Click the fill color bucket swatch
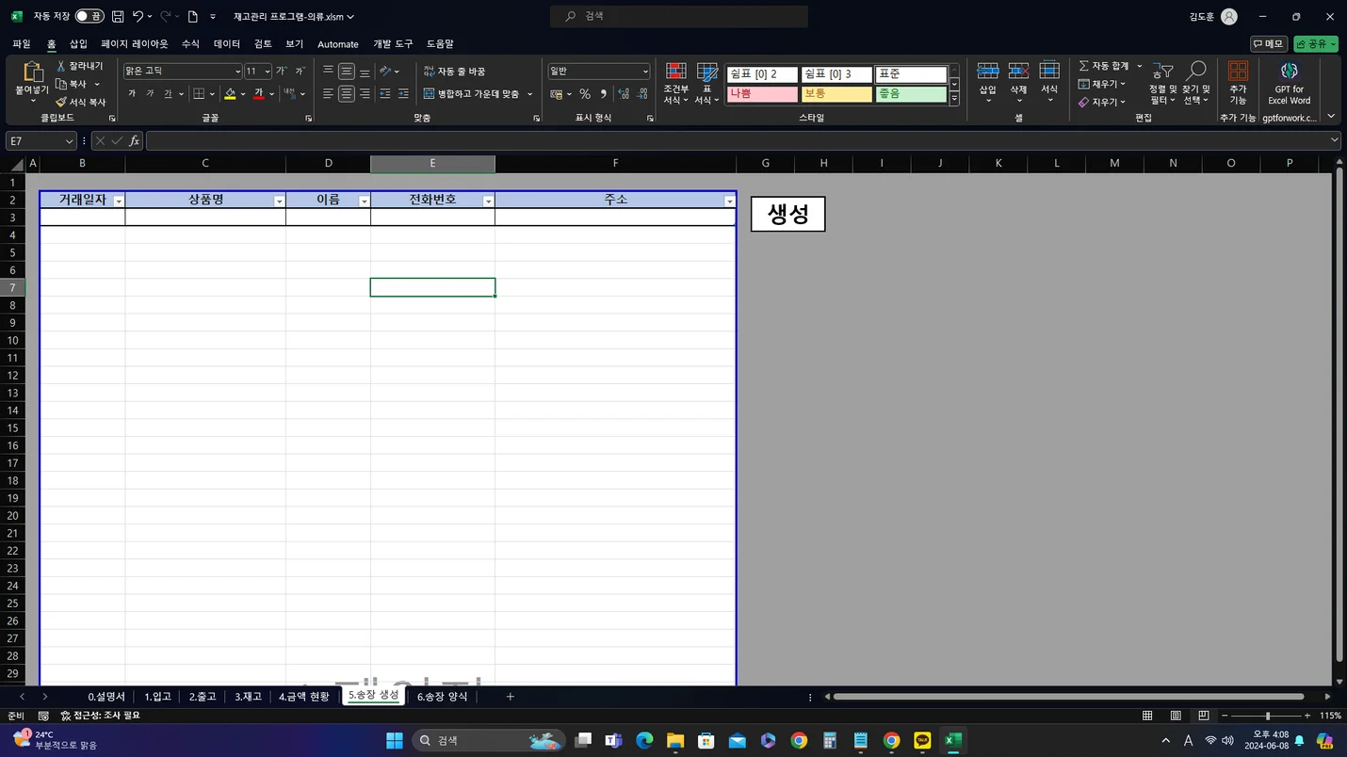Screen dimensions: 1347x757 [230, 94]
